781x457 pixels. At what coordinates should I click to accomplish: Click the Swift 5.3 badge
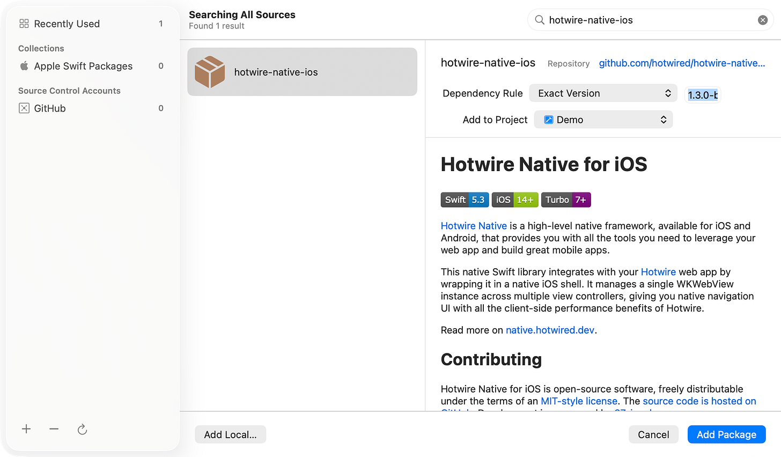[465, 200]
